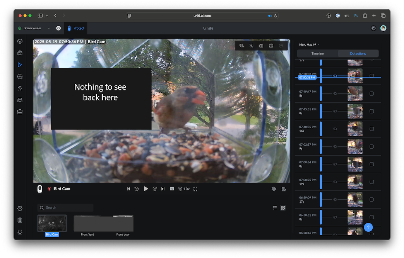The image size is (404, 258).
Task: Open the 1.0x playback speed menu
Action: [184, 189]
